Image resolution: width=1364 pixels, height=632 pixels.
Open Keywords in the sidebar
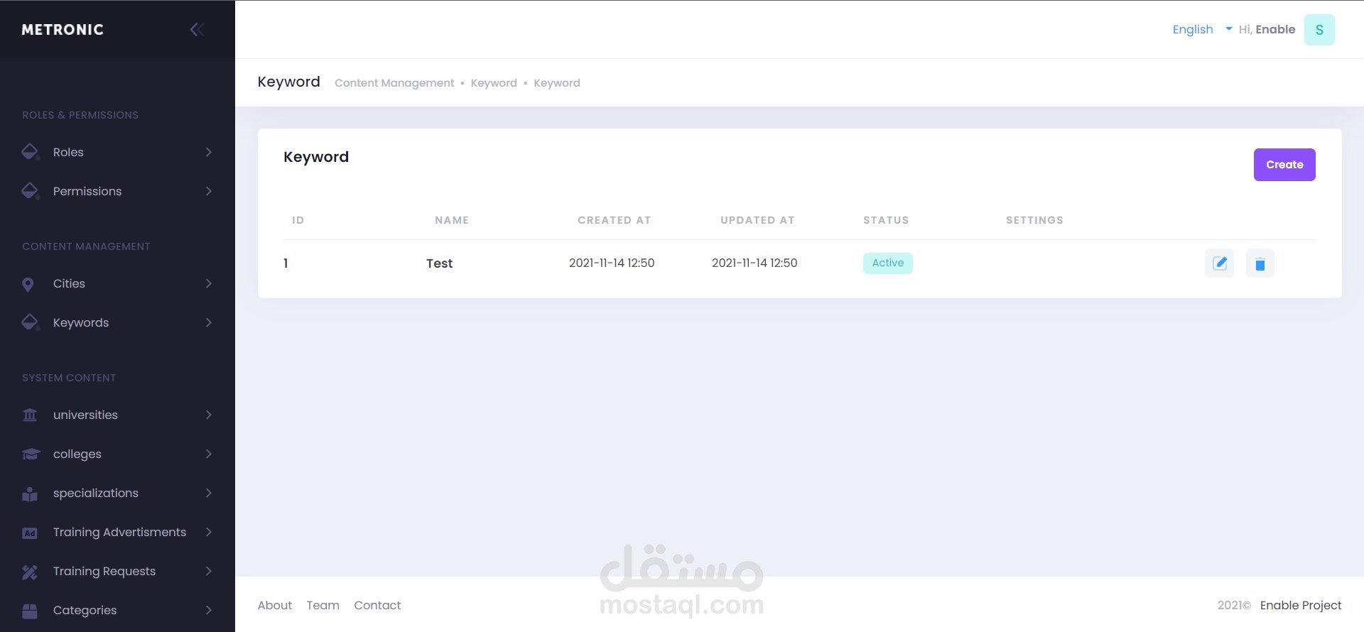[117, 322]
